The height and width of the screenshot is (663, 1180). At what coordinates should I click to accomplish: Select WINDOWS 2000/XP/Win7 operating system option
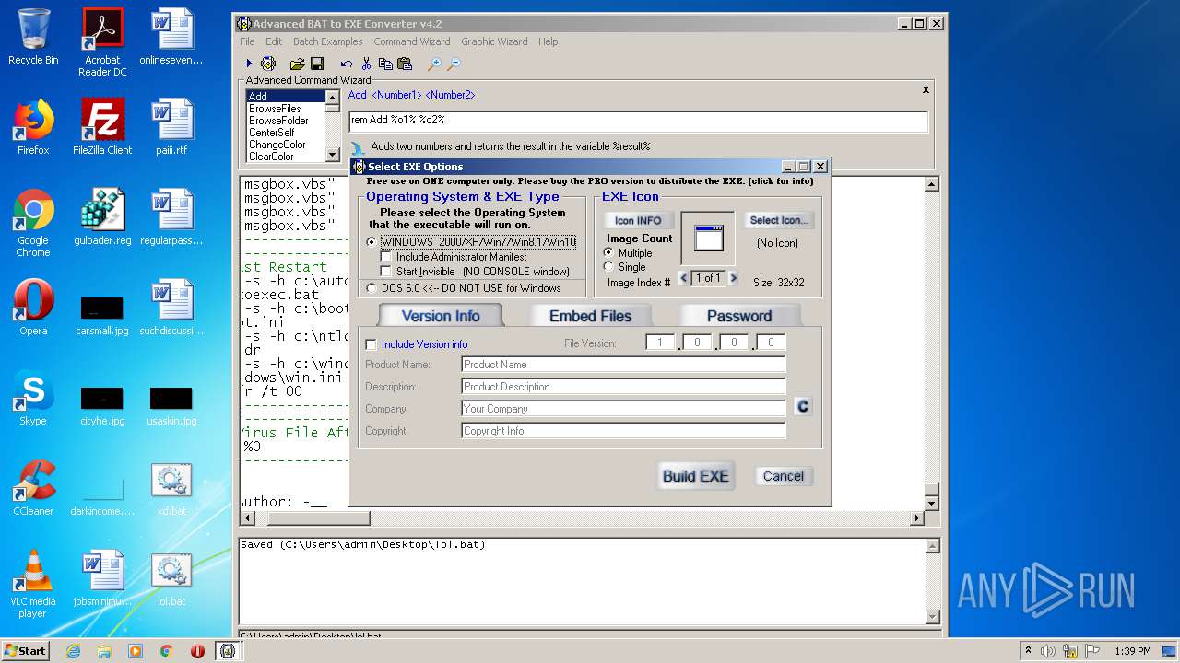[471, 242]
